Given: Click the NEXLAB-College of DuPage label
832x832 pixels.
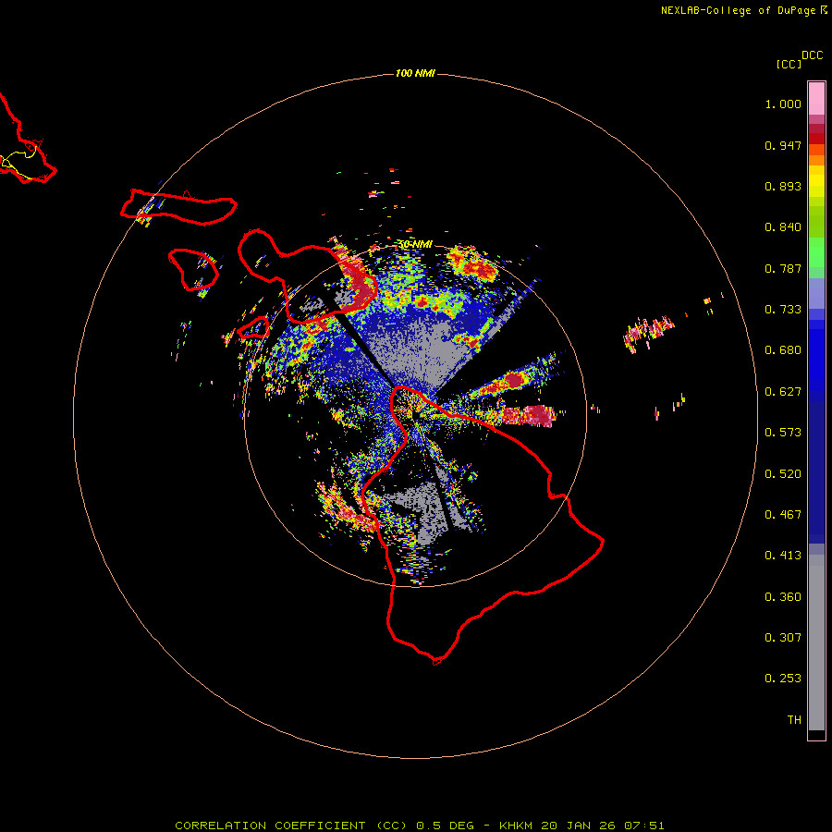Looking at the screenshot, I should (x=738, y=10).
